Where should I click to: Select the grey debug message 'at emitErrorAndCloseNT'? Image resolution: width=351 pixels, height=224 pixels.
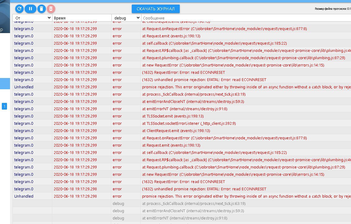click(193, 211)
